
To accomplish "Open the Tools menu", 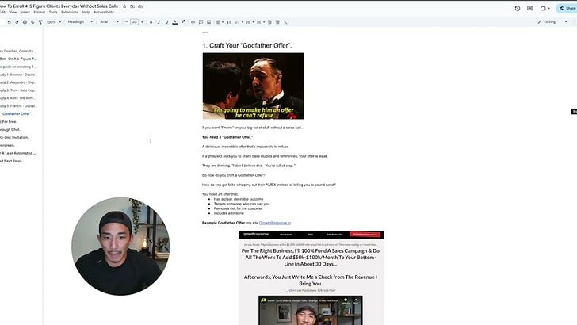I will (x=53, y=12).
